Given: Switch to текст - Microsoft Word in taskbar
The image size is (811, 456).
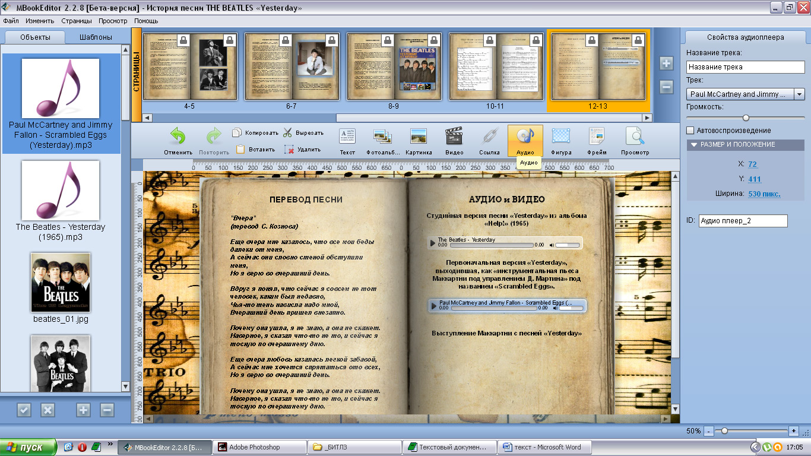Looking at the screenshot, I should click(543, 447).
